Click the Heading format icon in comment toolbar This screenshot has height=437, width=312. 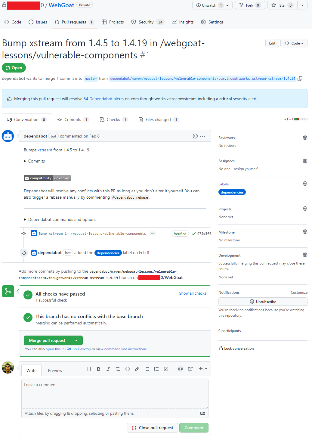pyautogui.click(x=89, y=369)
